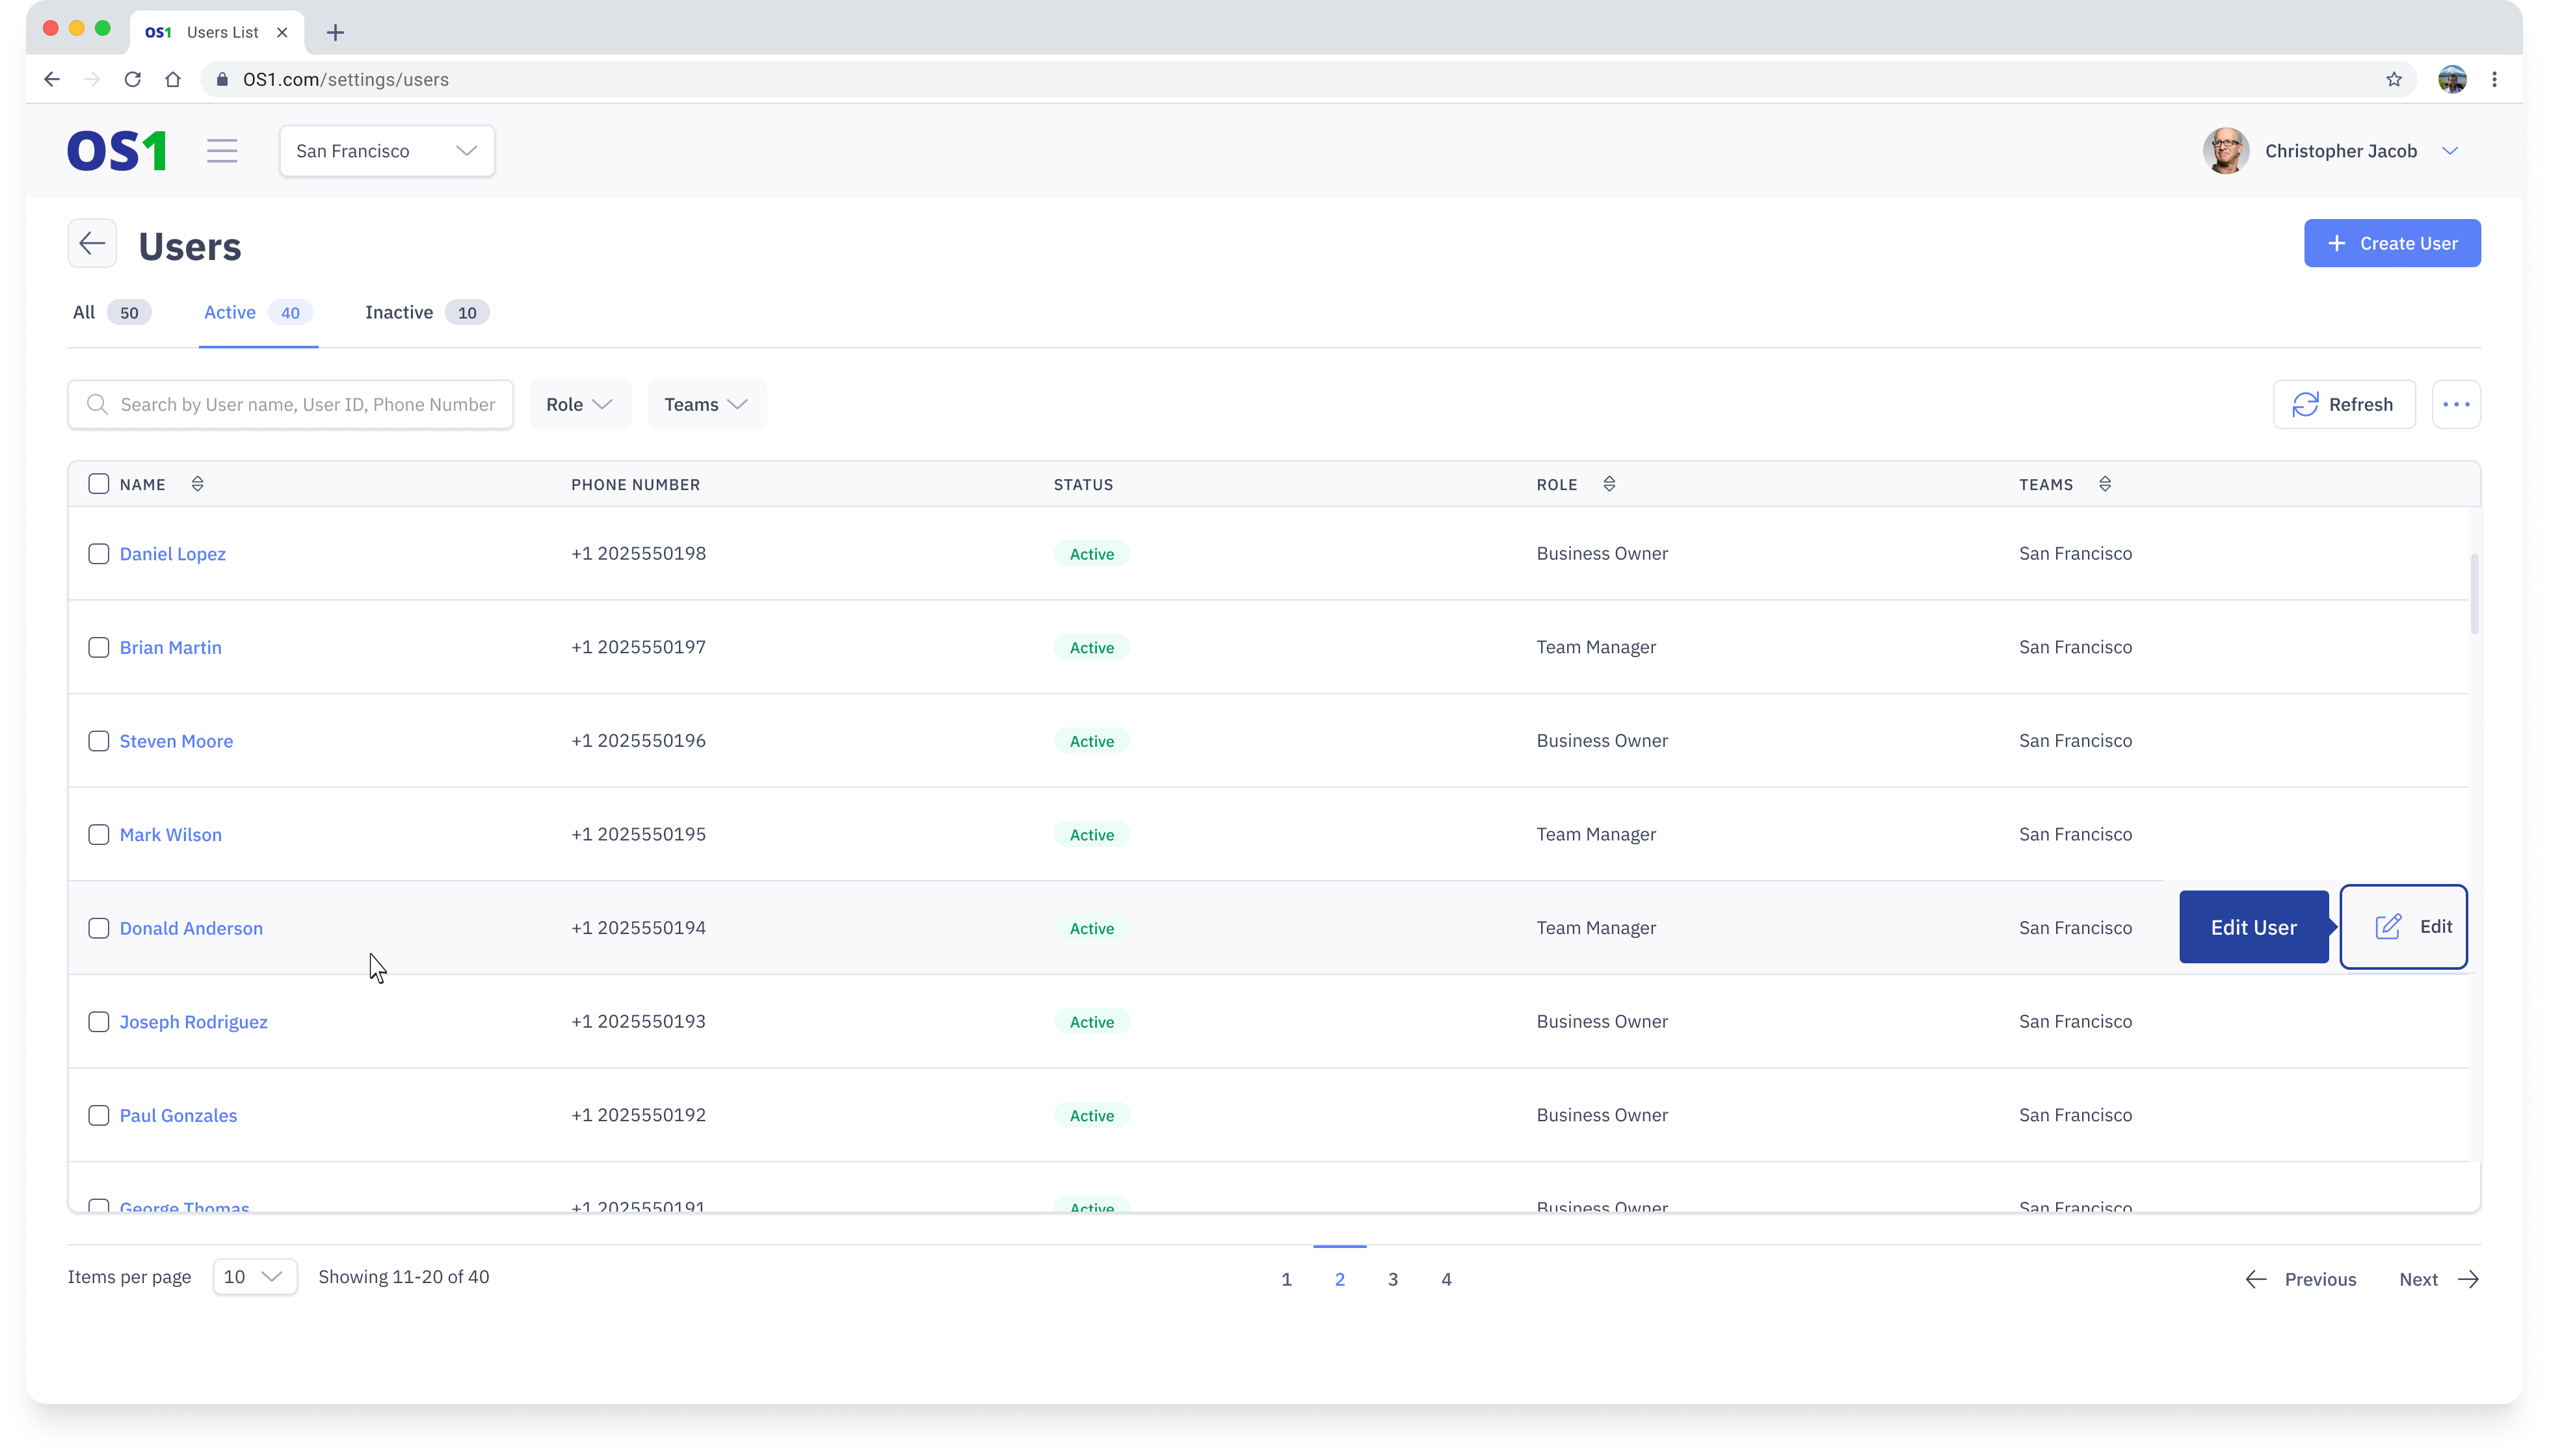Tick the select-all checkbox in table header
Viewport: 2549px width, 1456px height.
98,484
